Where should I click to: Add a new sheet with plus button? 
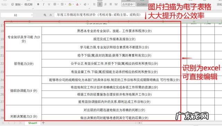point(43,123)
